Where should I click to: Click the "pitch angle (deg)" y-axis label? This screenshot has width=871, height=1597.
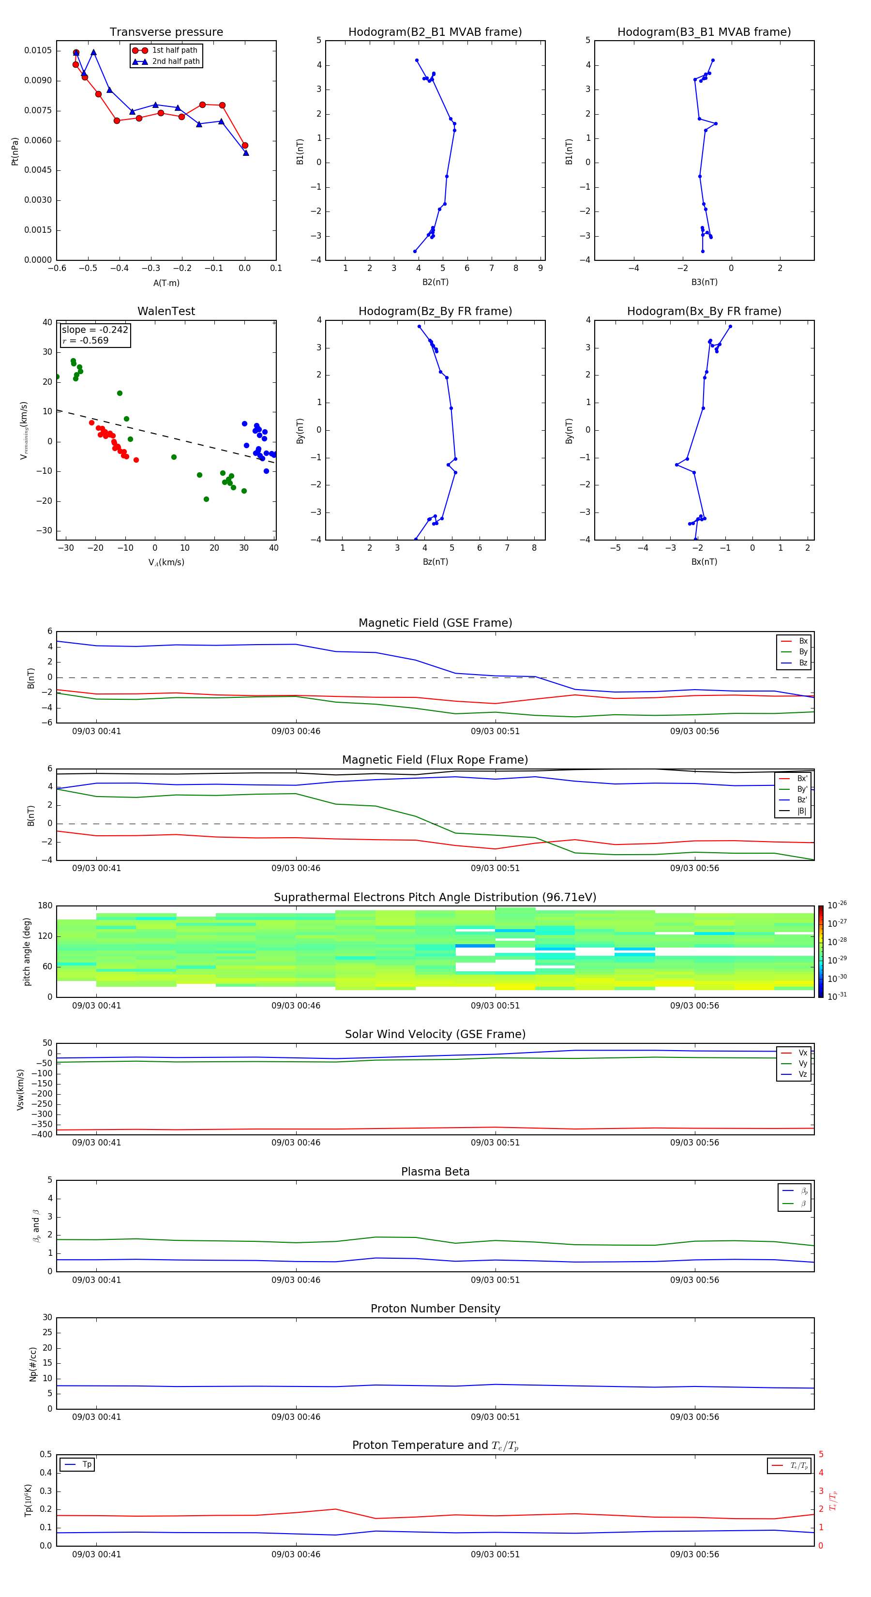click(27, 951)
